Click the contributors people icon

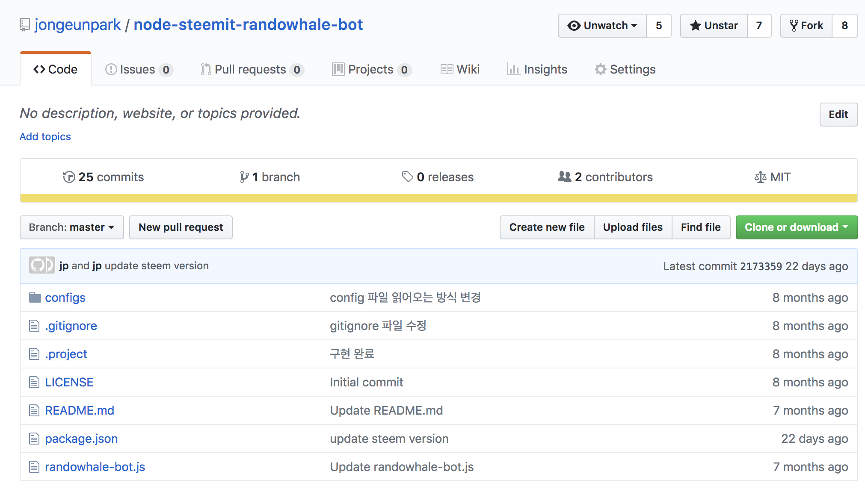[565, 177]
